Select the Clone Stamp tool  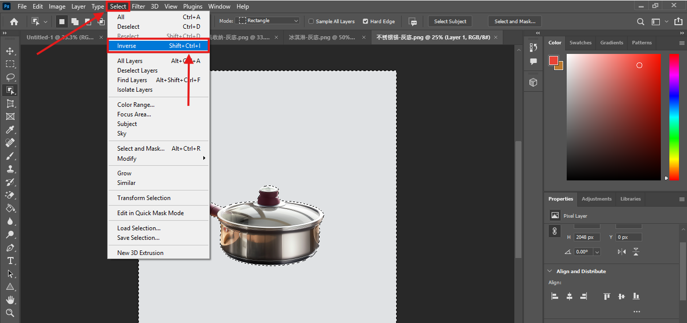(x=10, y=169)
